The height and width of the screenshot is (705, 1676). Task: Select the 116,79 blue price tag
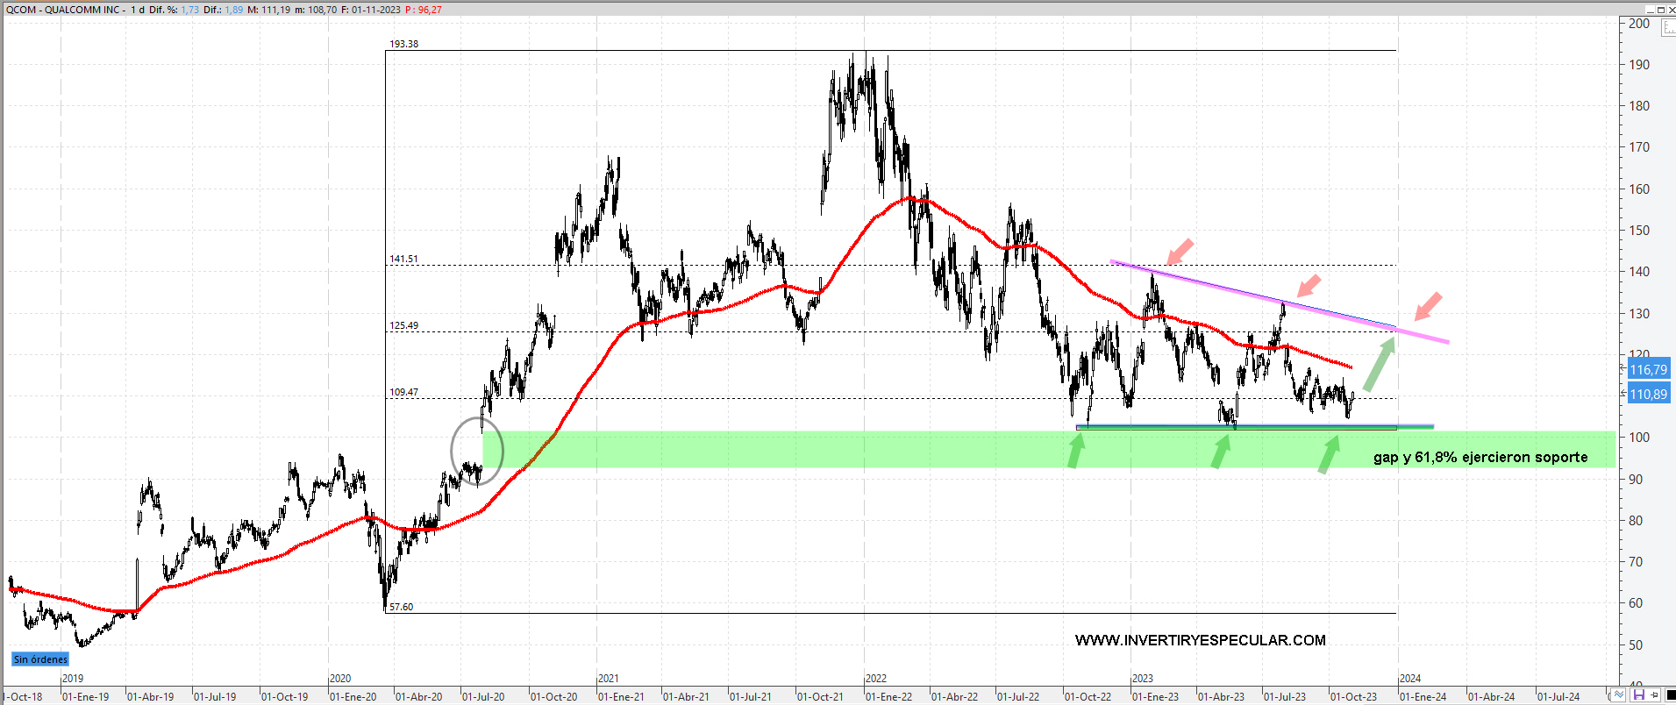[x=1648, y=370]
